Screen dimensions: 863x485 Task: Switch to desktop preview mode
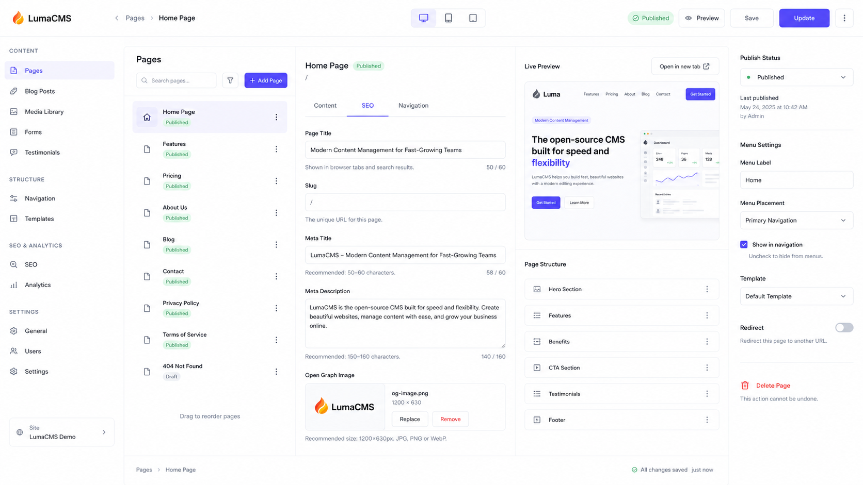pyautogui.click(x=424, y=18)
